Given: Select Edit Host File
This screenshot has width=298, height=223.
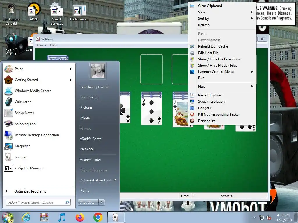Looking at the screenshot, I should pyautogui.click(x=222, y=53).
